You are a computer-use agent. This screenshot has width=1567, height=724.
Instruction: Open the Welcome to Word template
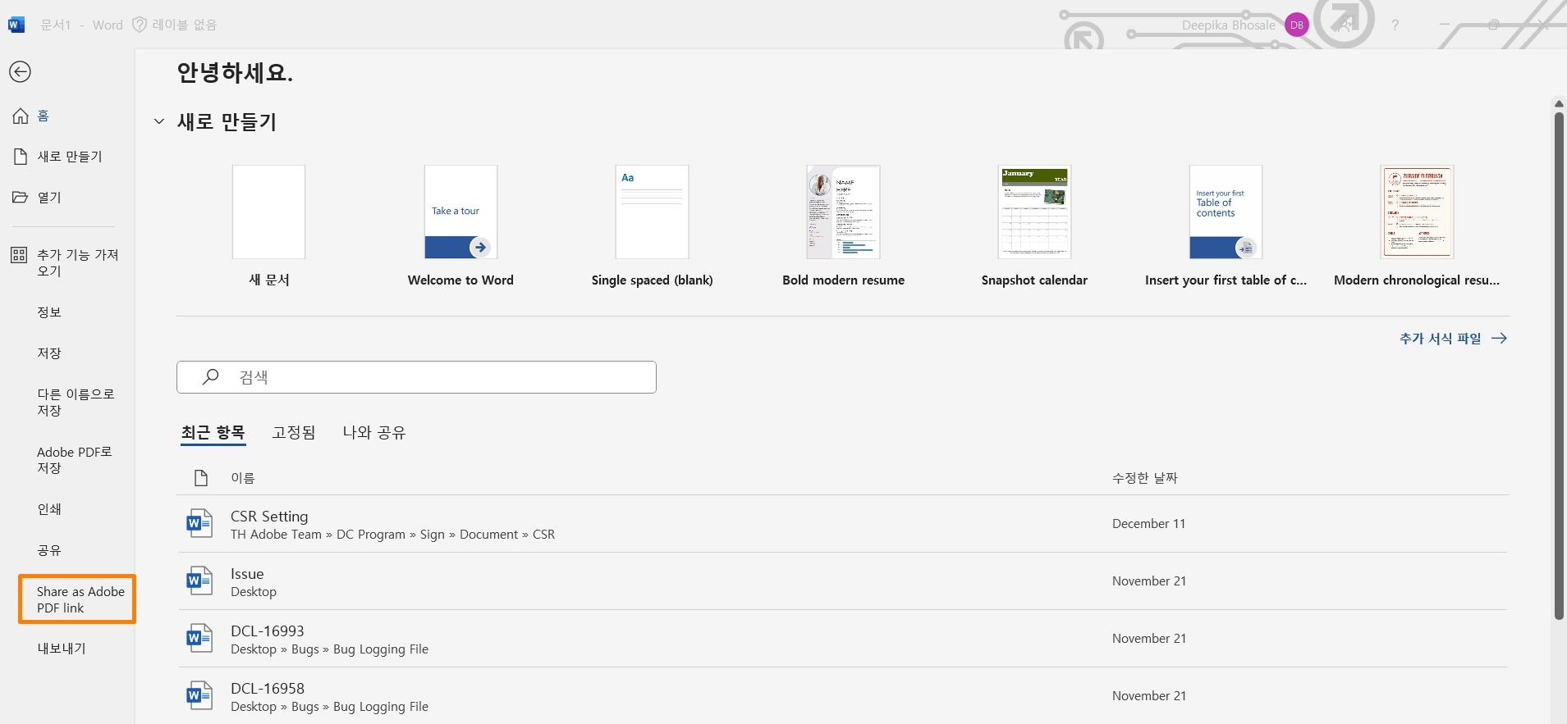click(x=460, y=225)
